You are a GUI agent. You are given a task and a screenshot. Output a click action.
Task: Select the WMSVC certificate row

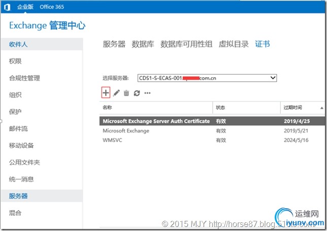[212, 140]
